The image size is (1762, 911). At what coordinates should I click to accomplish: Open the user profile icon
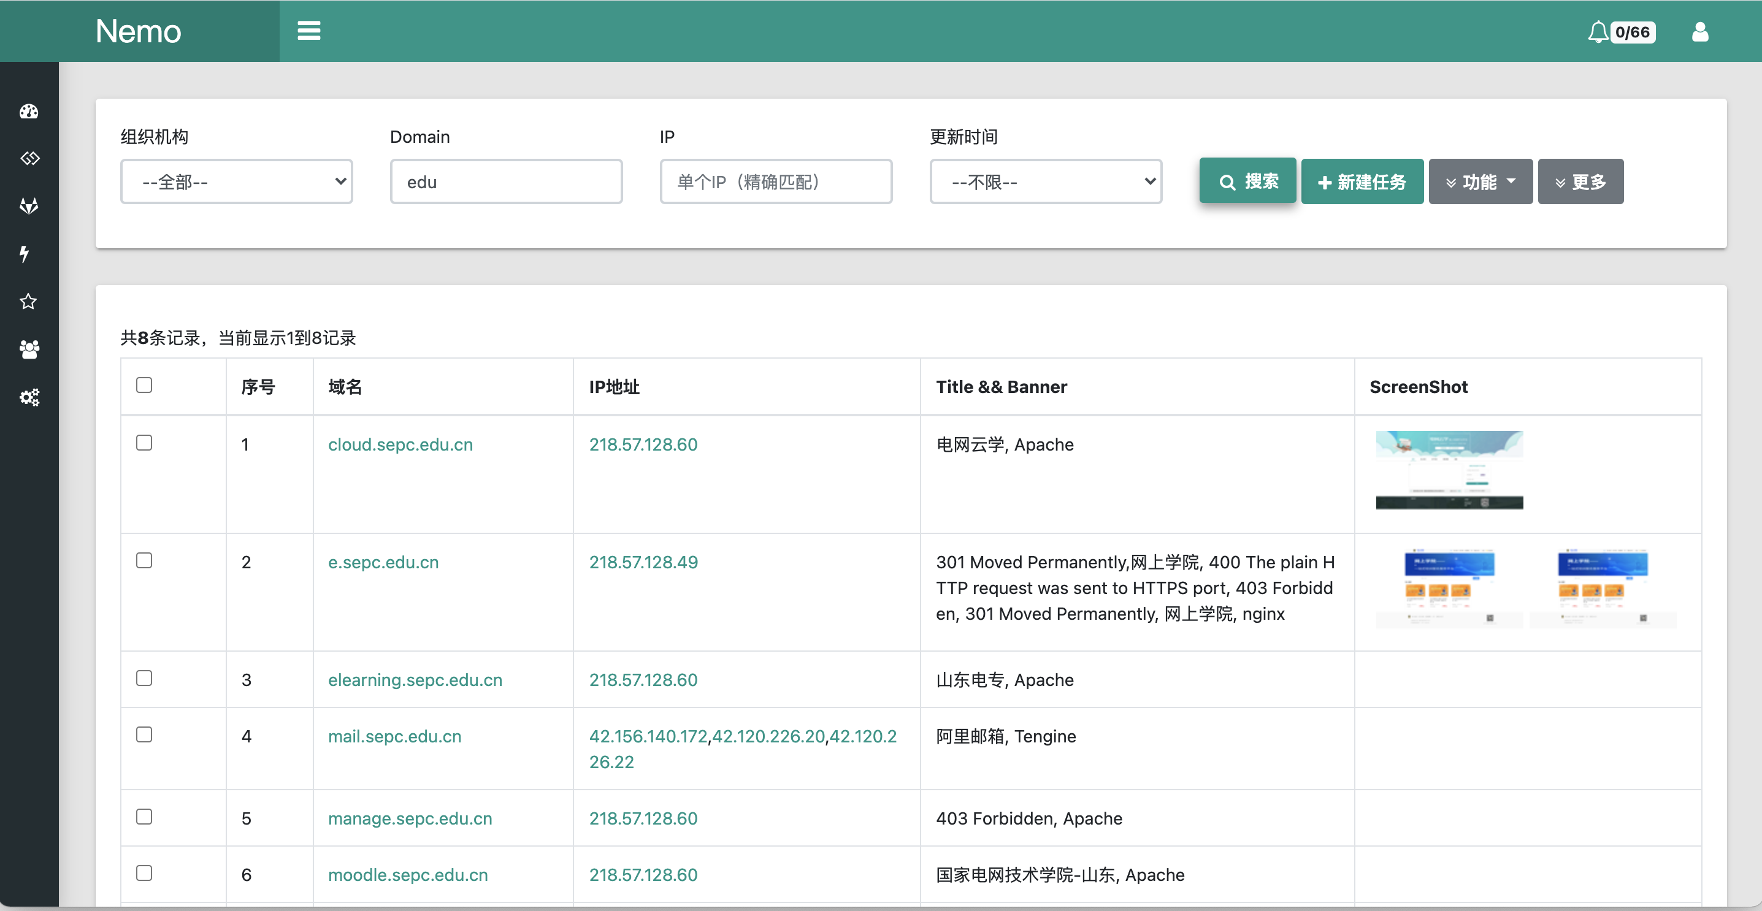1700,32
